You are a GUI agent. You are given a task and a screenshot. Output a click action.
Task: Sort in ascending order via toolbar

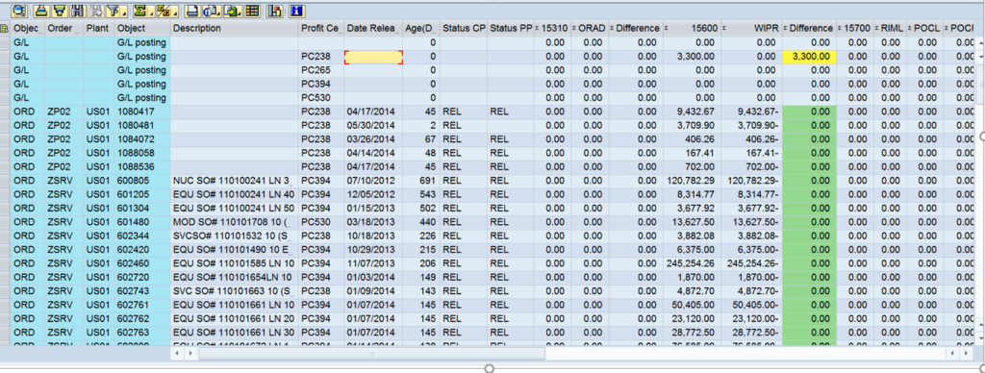(41, 11)
